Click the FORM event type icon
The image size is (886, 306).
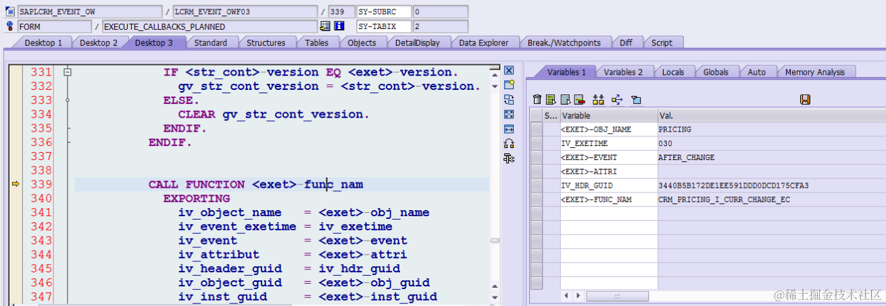[9, 26]
